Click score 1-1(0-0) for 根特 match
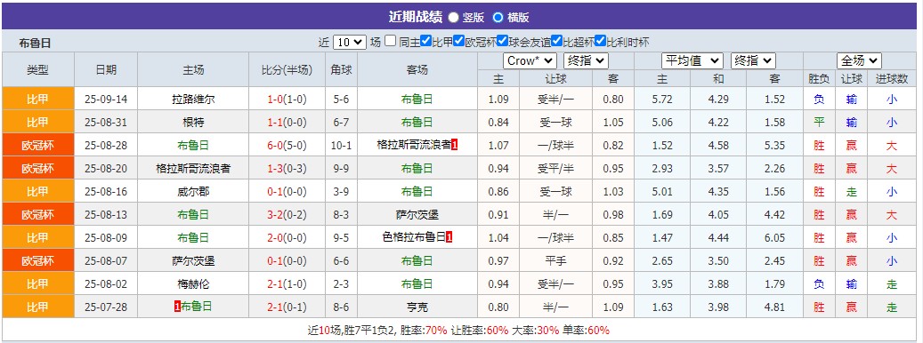Screen dimensions: 923x343 point(287,122)
